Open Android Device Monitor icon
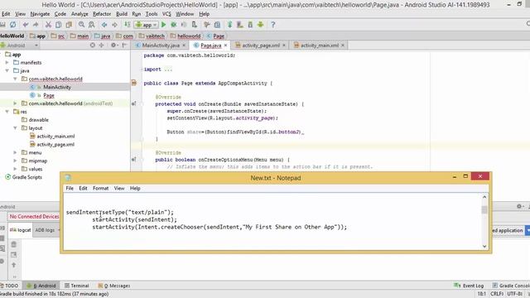 [x=261, y=25]
